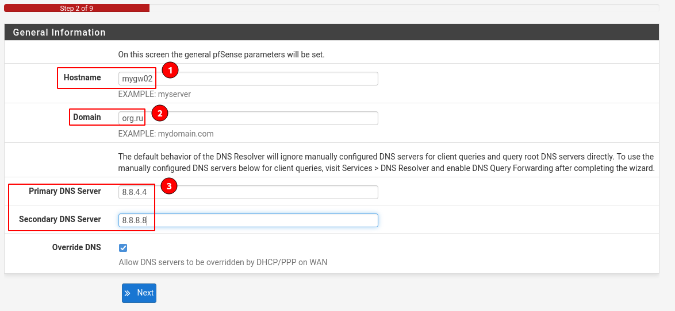Click the Step 2 of 9 progress bar

pos(76,9)
